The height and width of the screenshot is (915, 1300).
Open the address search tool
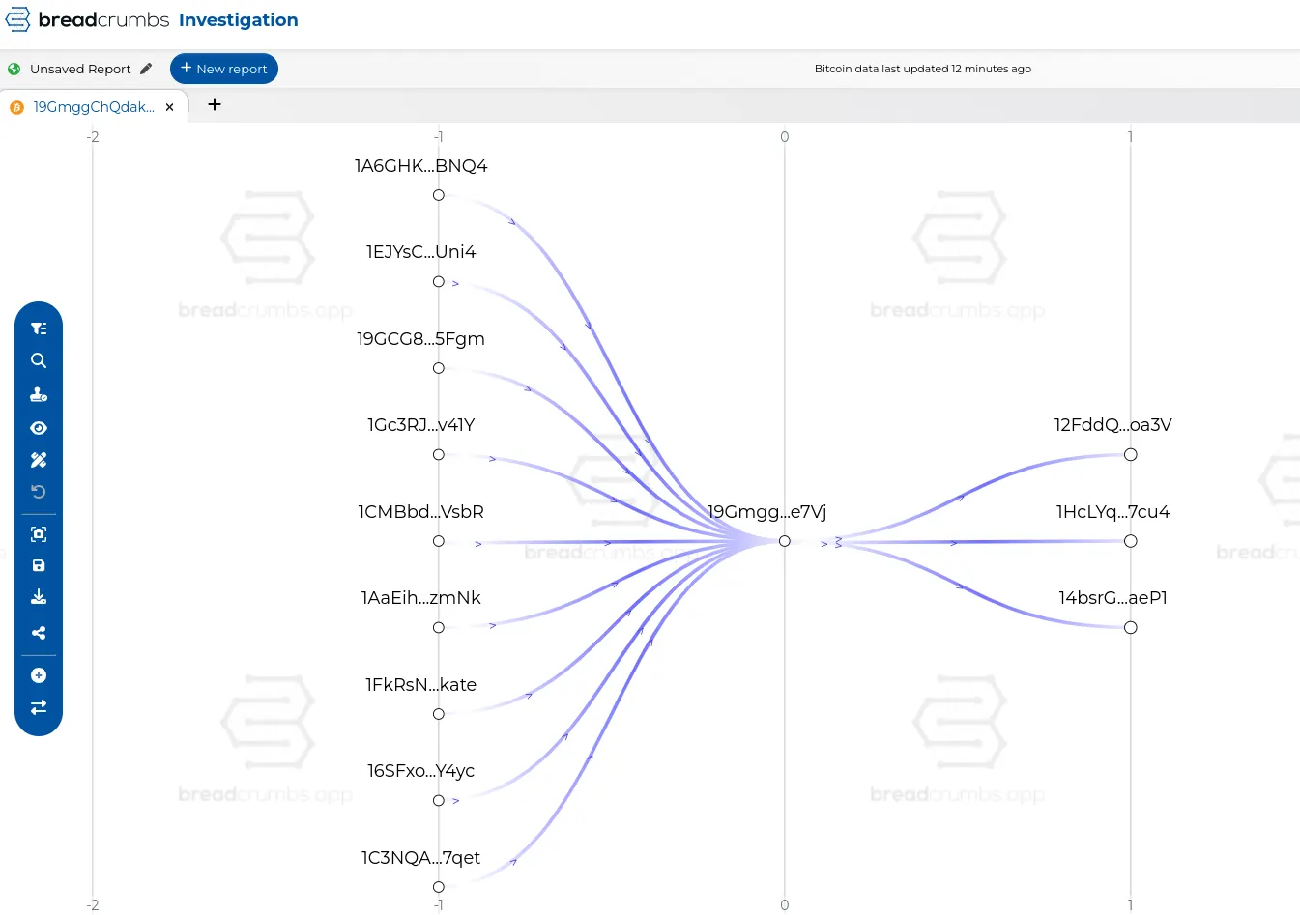pos(39,360)
